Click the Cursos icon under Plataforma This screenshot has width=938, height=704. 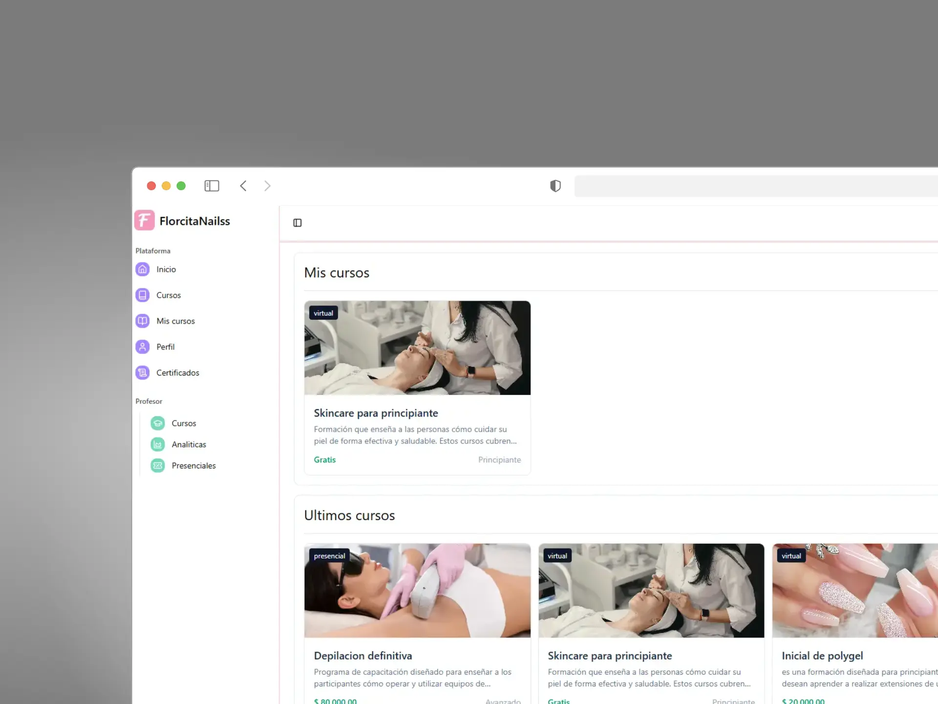143,295
